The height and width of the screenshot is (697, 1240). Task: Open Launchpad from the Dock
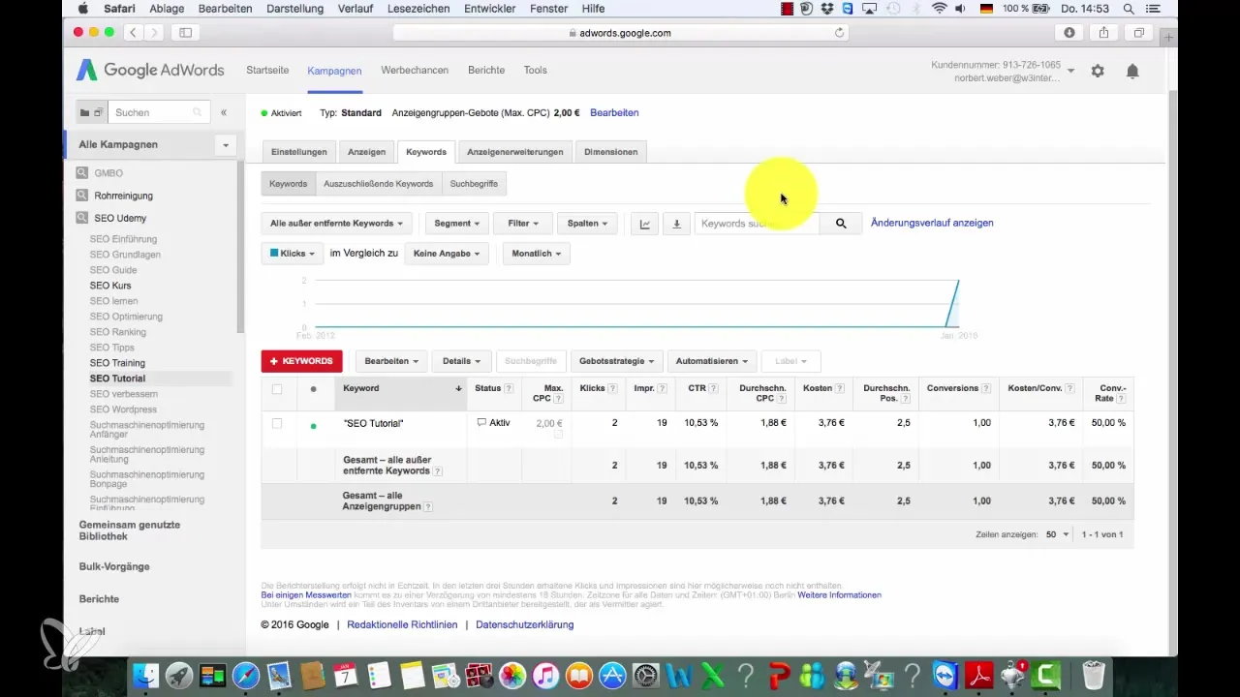point(177,675)
